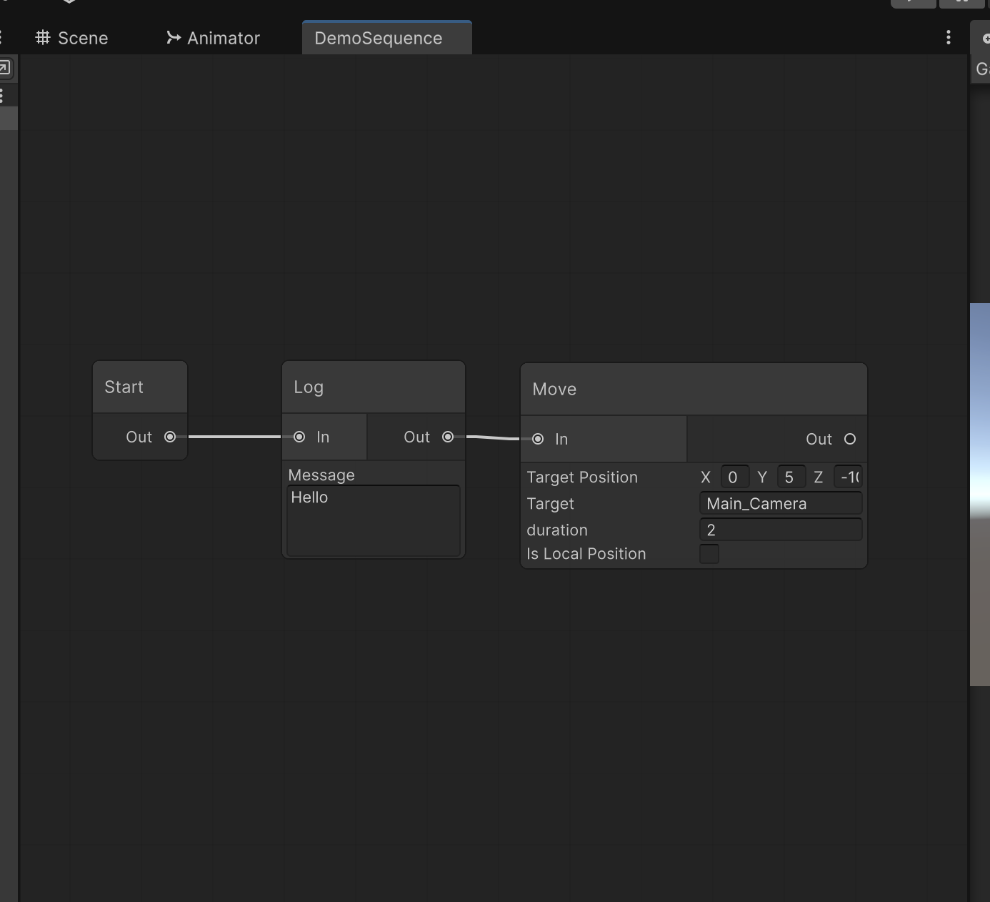990x902 pixels.
Task: Click the In port of the Move node
Action: (539, 439)
